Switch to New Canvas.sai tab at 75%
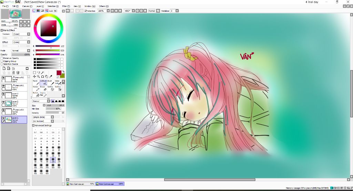Screen dimensions: 353x191 (80, 184)
